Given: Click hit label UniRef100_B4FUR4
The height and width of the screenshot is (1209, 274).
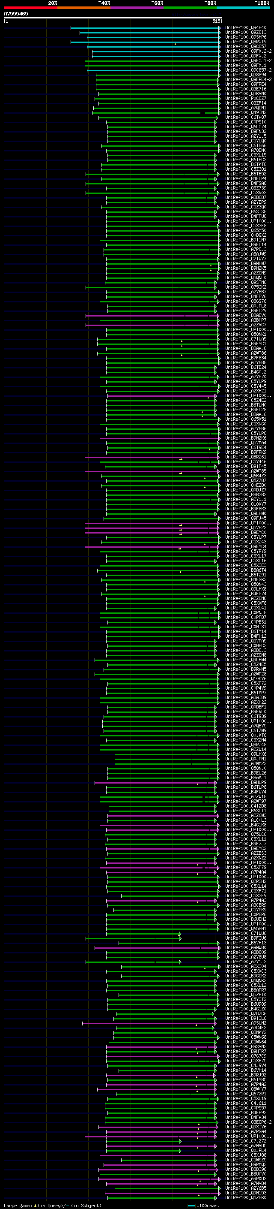Looking at the screenshot, I should click(246, 179).
